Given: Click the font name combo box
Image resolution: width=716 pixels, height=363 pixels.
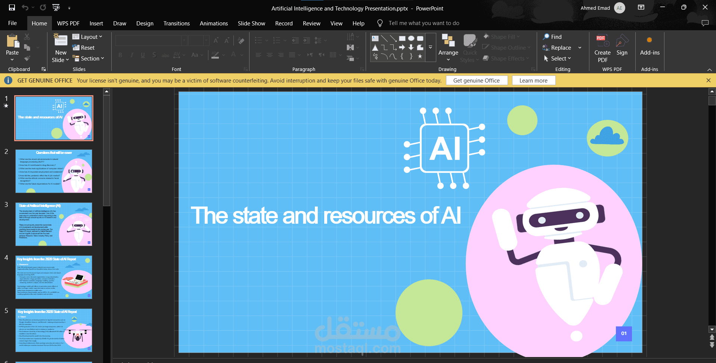Looking at the screenshot, I should [151, 40].
